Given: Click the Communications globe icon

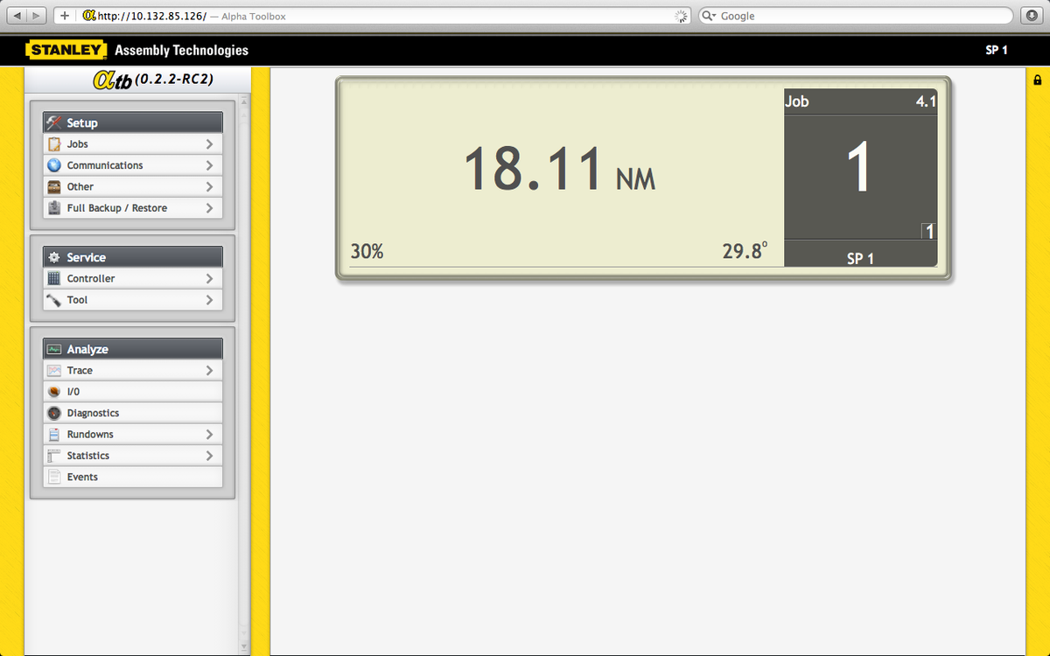Looking at the screenshot, I should point(54,165).
